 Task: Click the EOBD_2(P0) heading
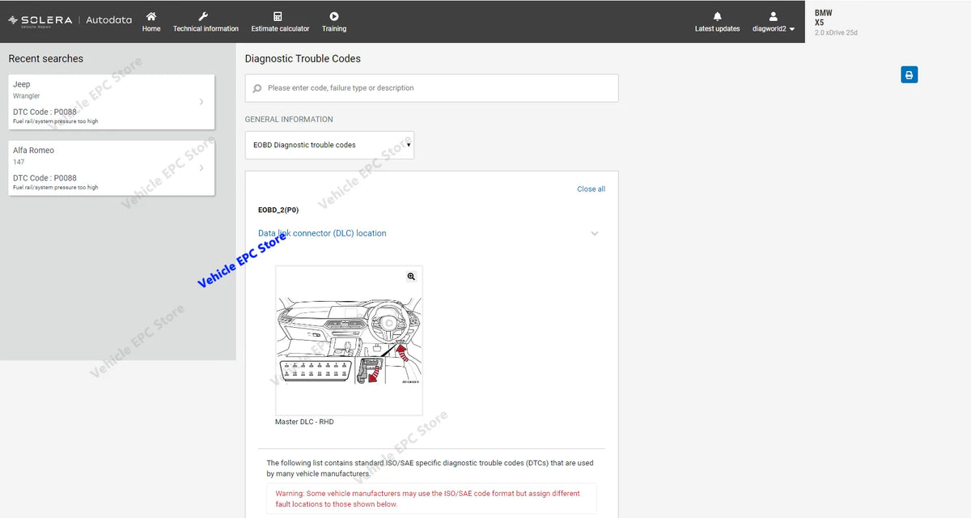click(x=278, y=210)
